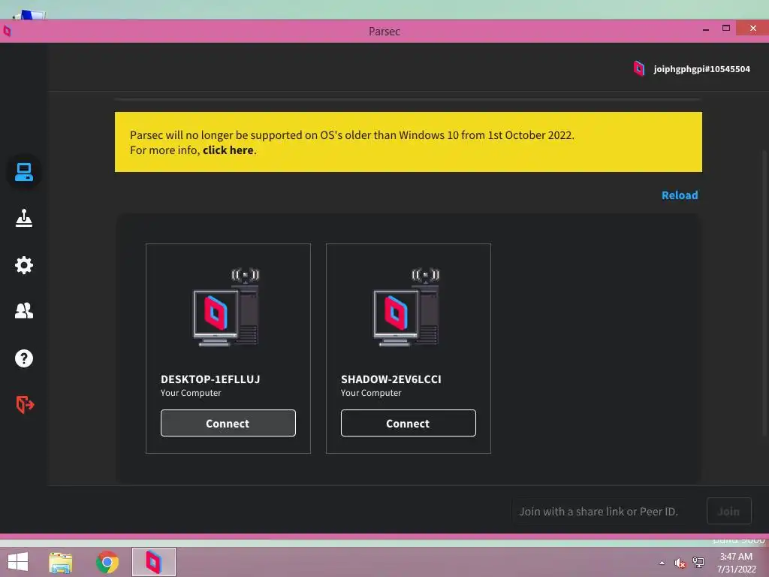Open File Explorer from taskbar

pyautogui.click(x=61, y=563)
